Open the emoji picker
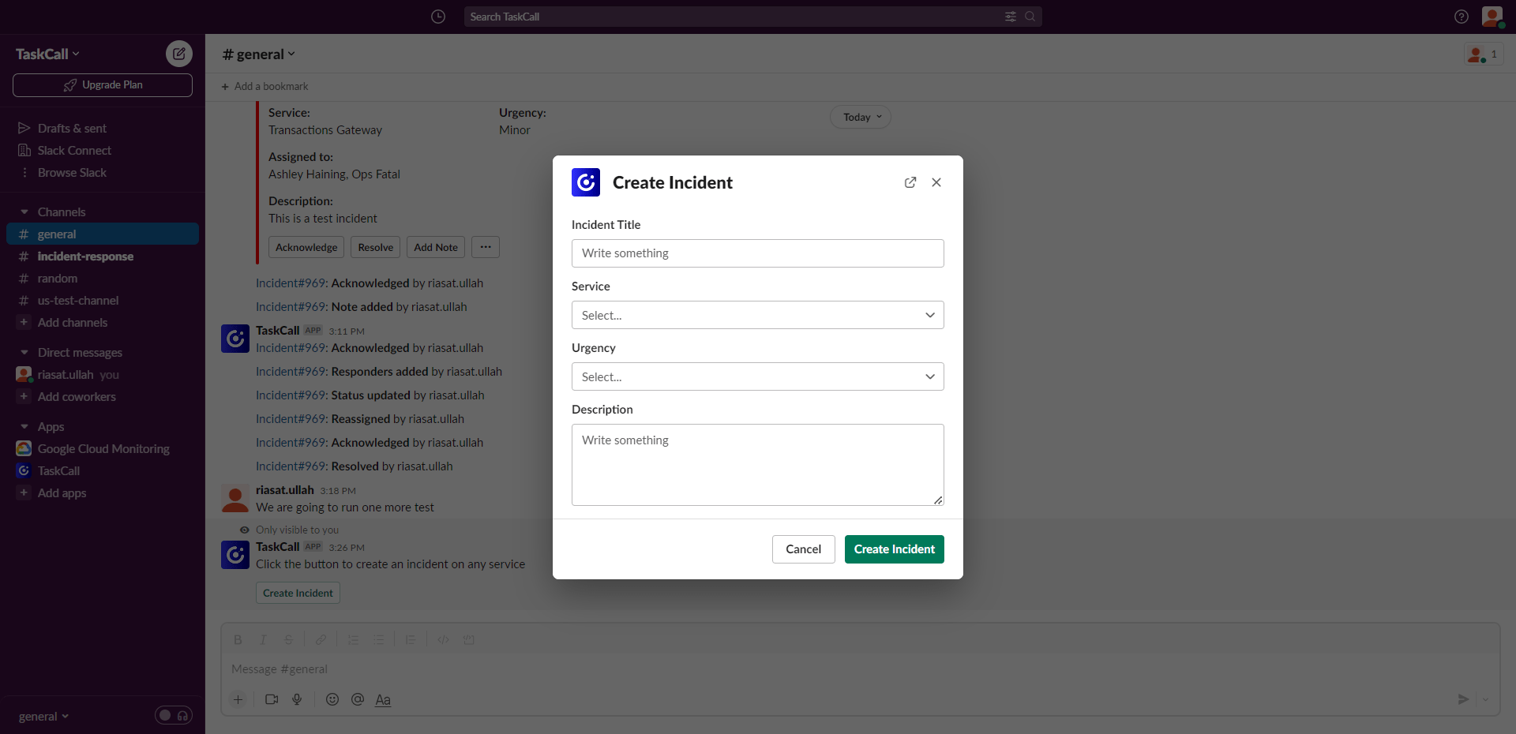1516x734 pixels. (x=332, y=699)
